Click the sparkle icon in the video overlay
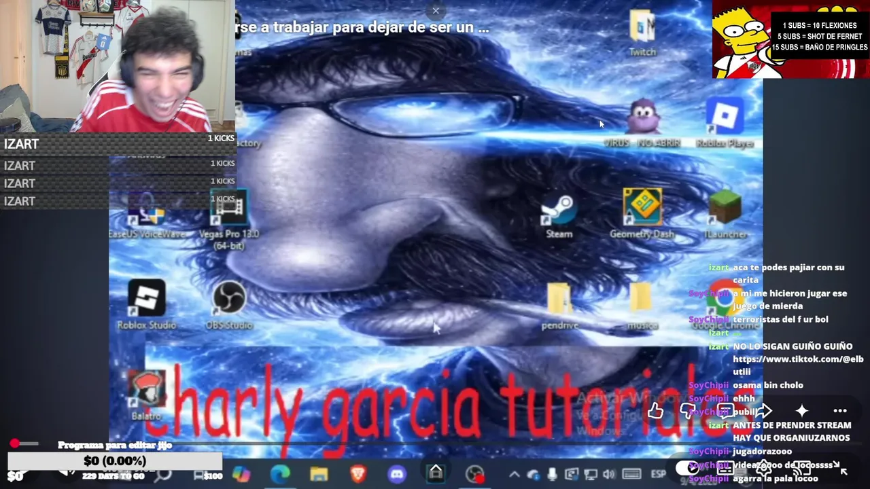This screenshot has height=489, width=870. click(802, 411)
